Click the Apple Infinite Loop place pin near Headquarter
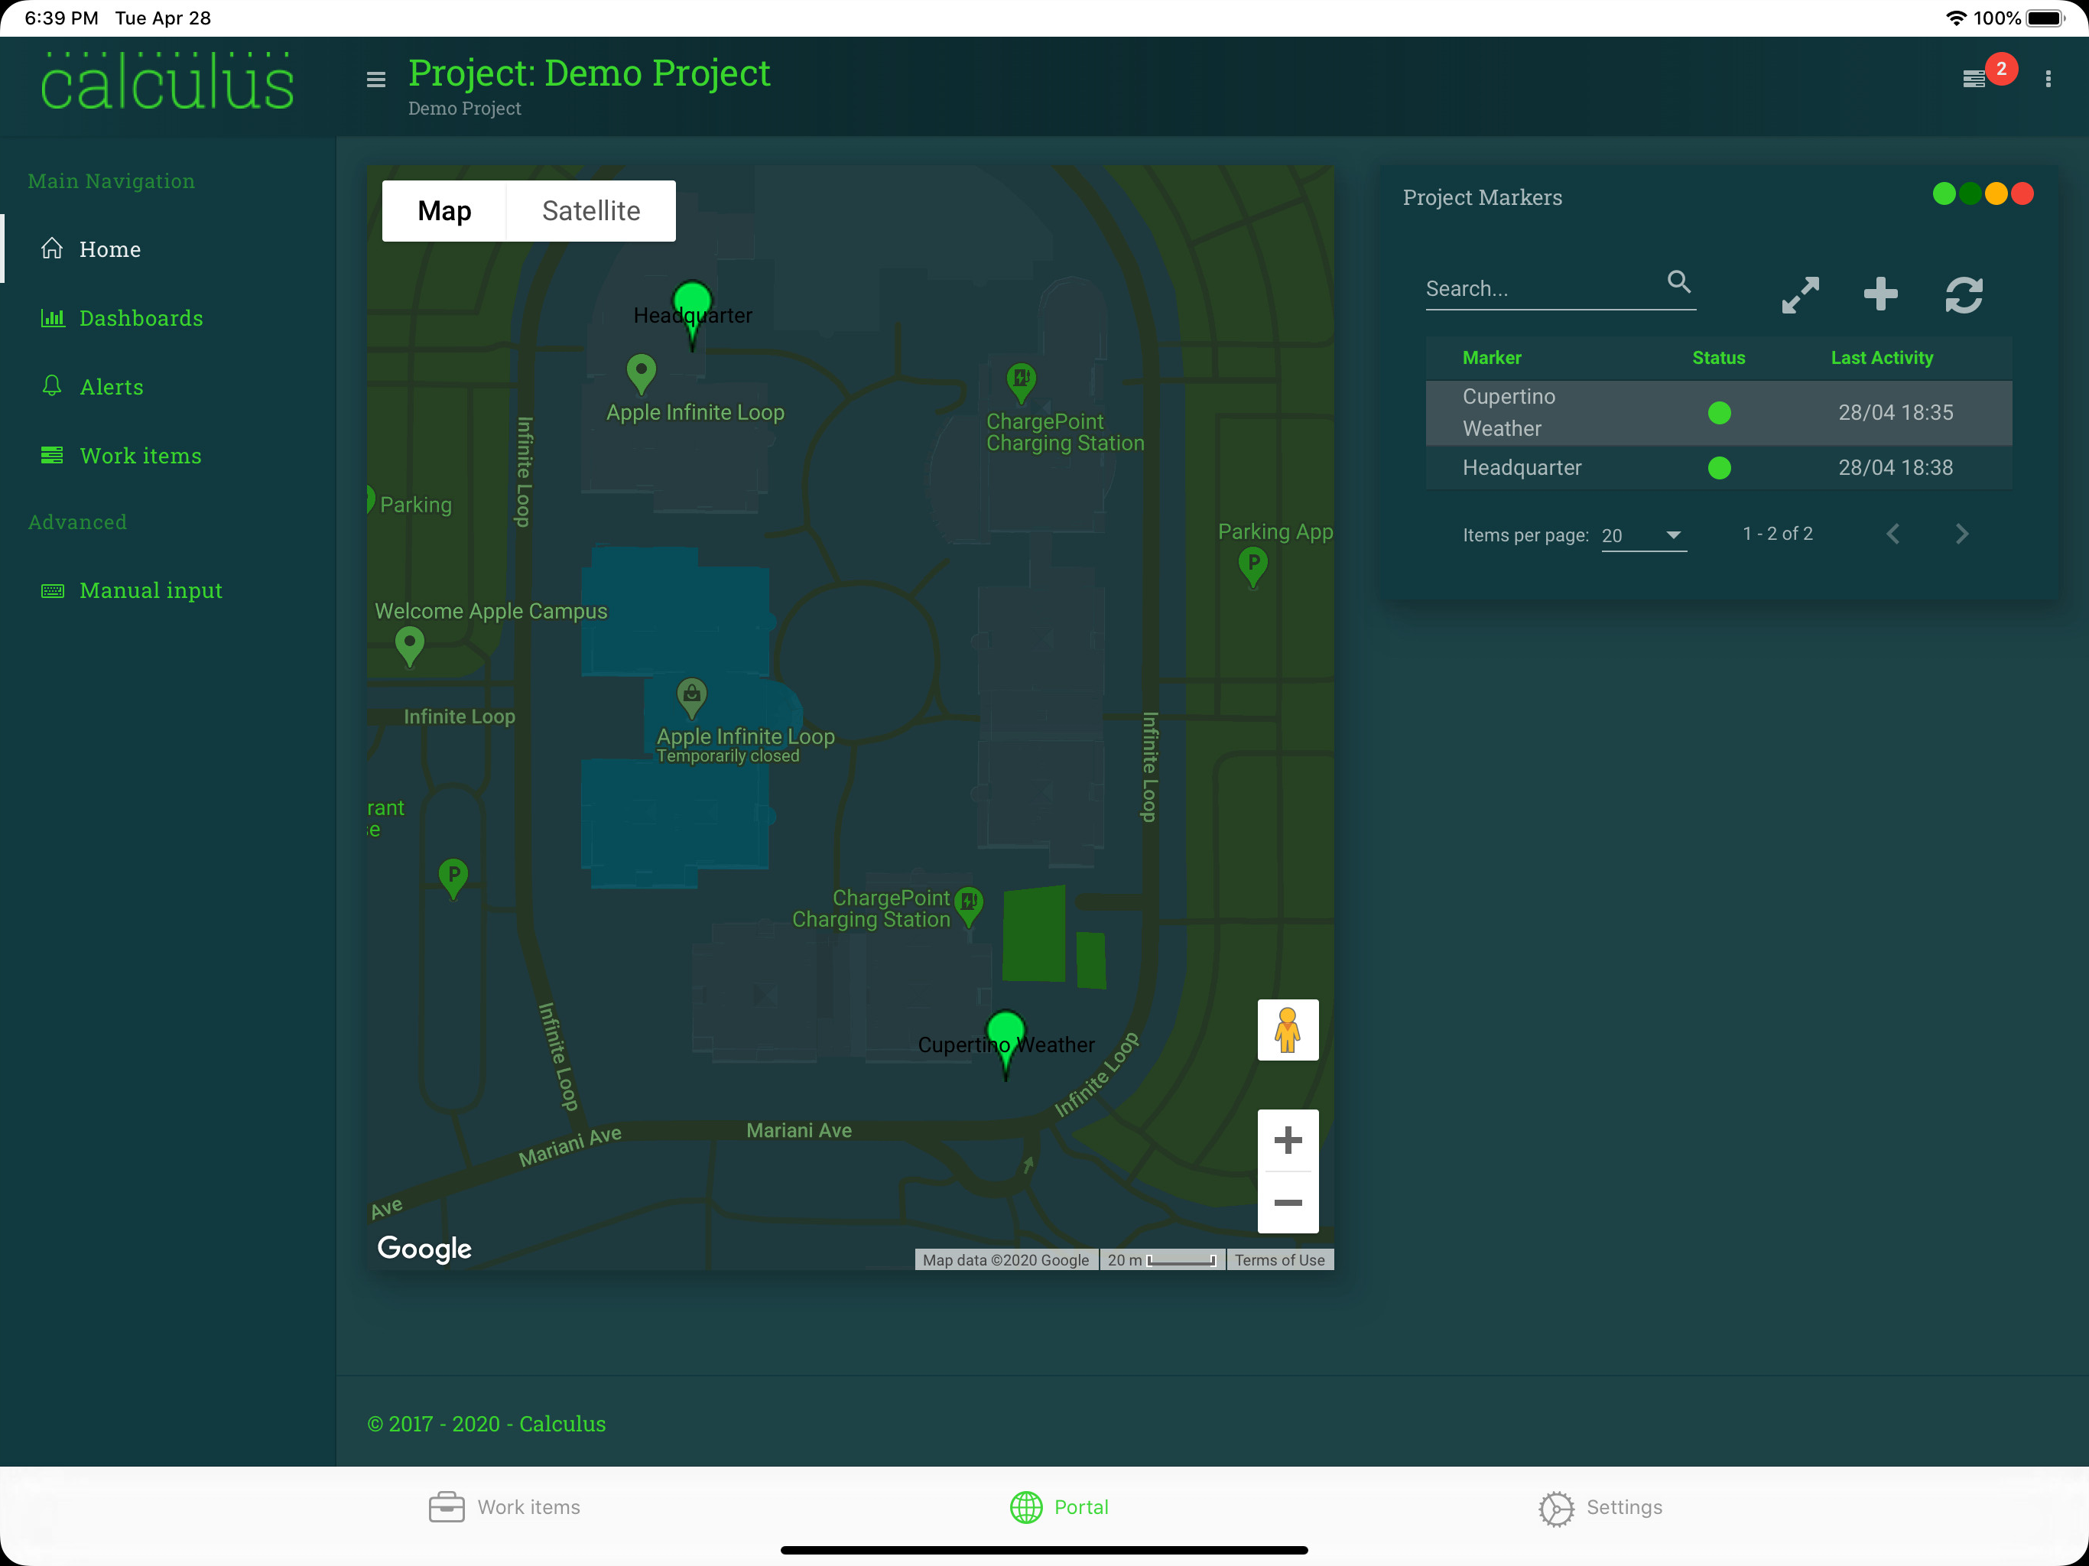 click(x=642, y=374)
